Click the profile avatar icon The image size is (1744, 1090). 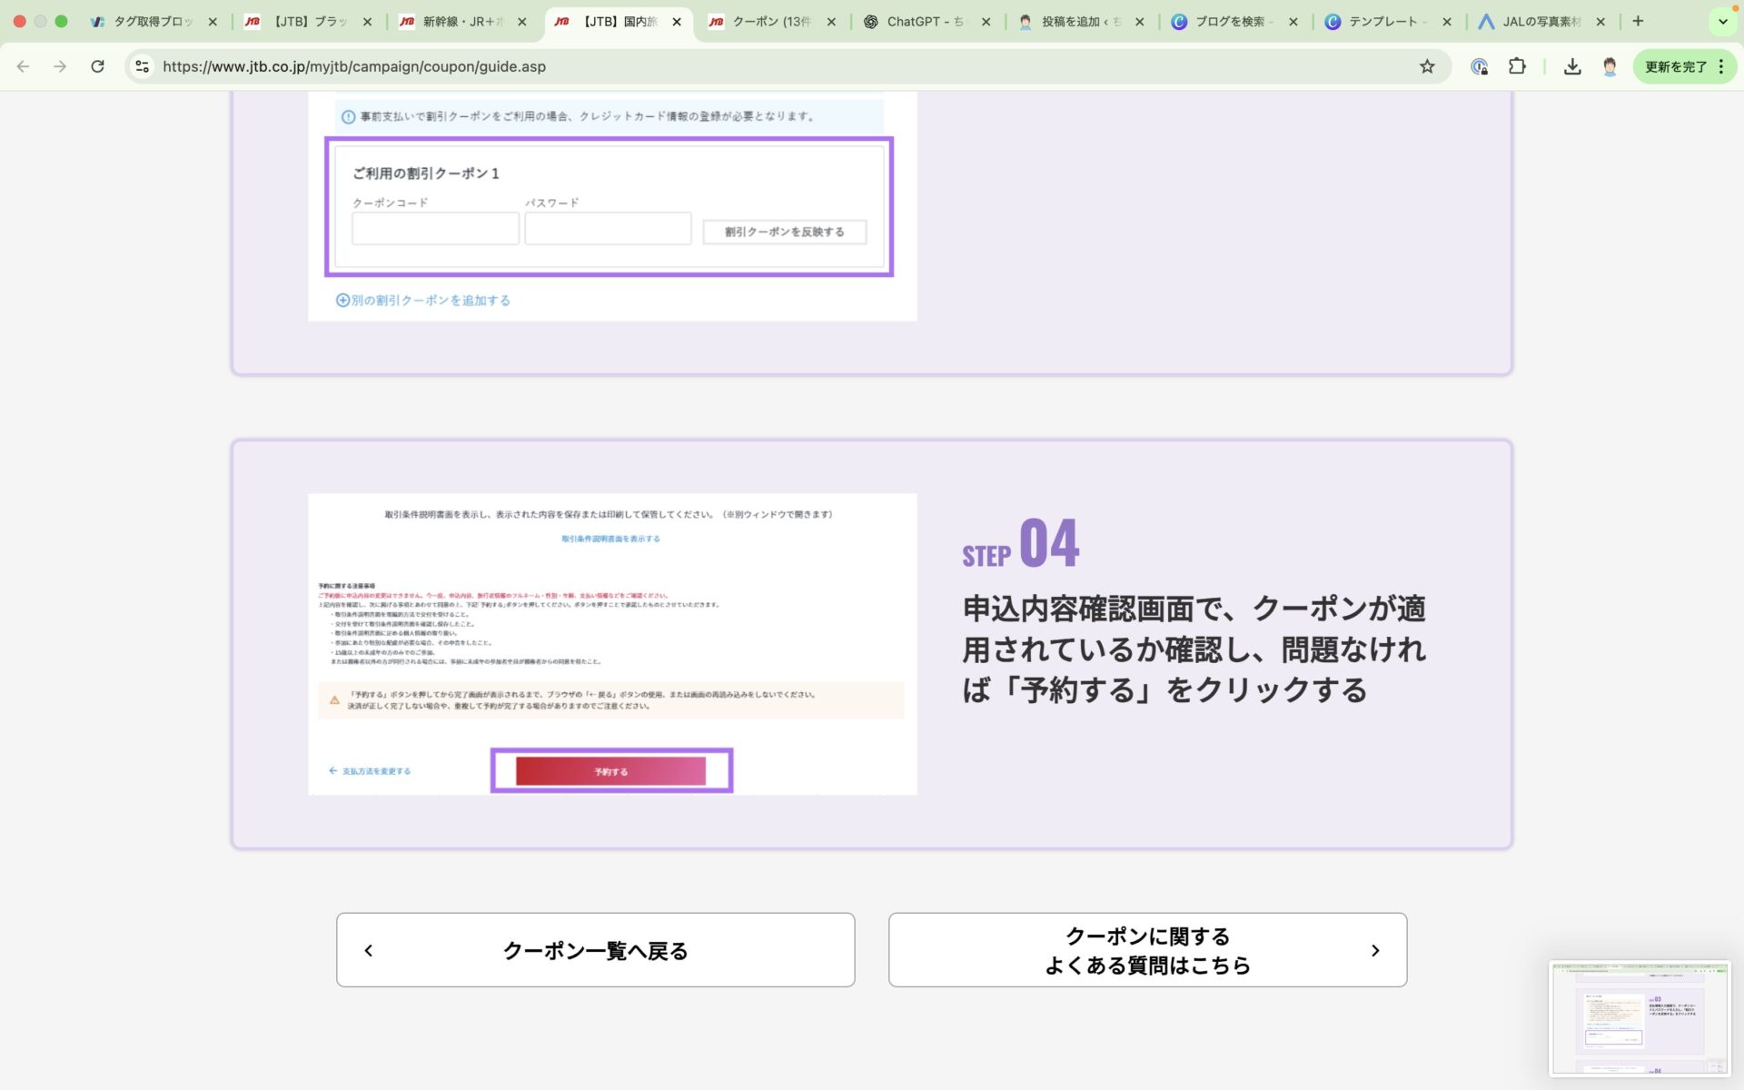tap(1610, 66)
